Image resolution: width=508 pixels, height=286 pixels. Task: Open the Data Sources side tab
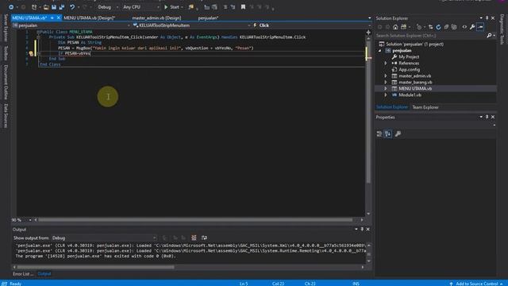pyautogui.click(x=6, y=115)
